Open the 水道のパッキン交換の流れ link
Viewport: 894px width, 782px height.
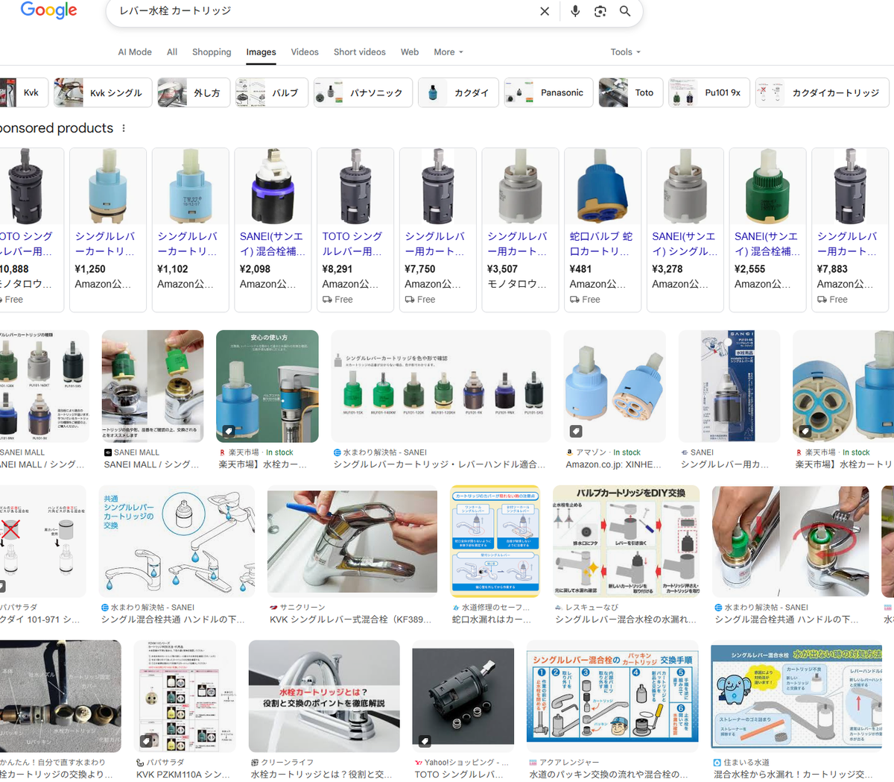pyautogui.click(x=609, y=775)
